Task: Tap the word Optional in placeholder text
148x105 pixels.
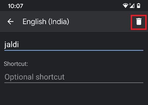Action: [x=19, y=77]
